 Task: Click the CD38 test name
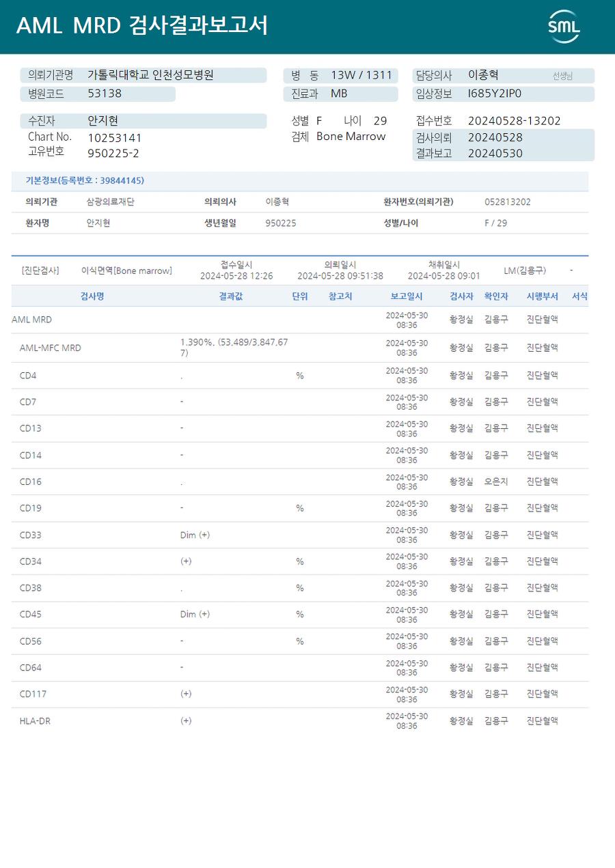pos(30,588)
